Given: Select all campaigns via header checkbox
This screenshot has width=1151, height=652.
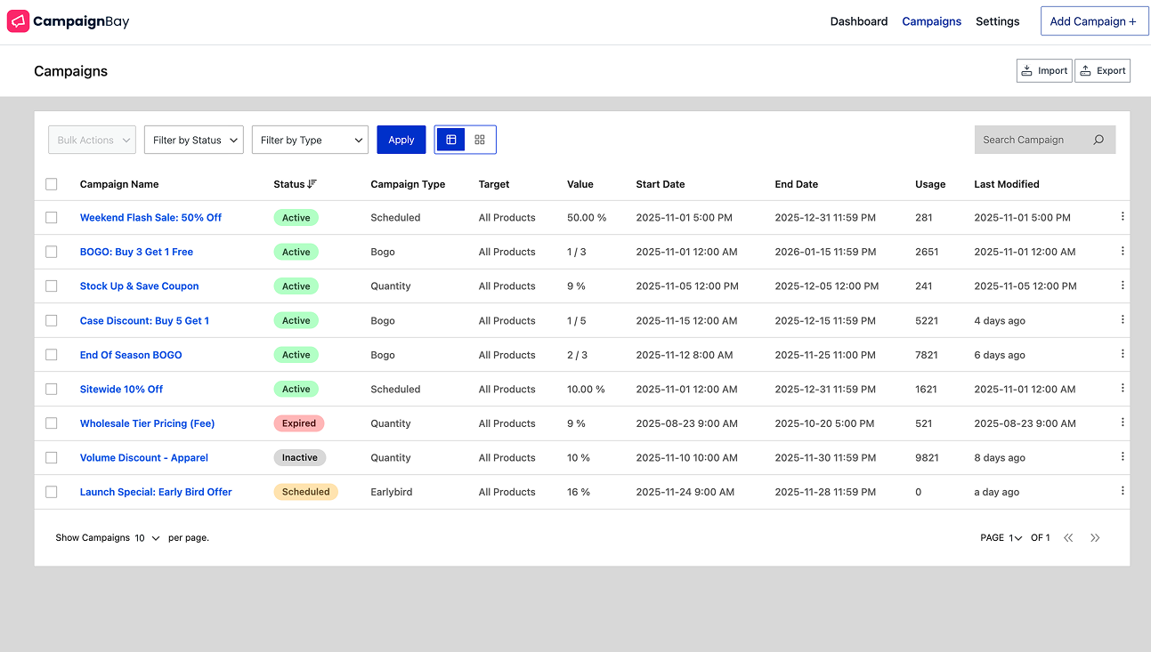Looking at the screenshot, I should (51, 184).
